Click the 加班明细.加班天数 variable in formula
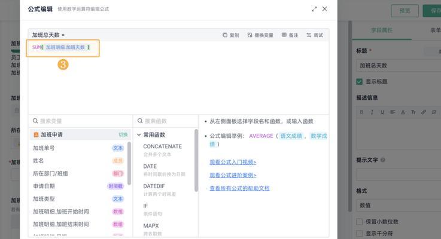Screen dimensions: 441x239 [x=65, y=47]
